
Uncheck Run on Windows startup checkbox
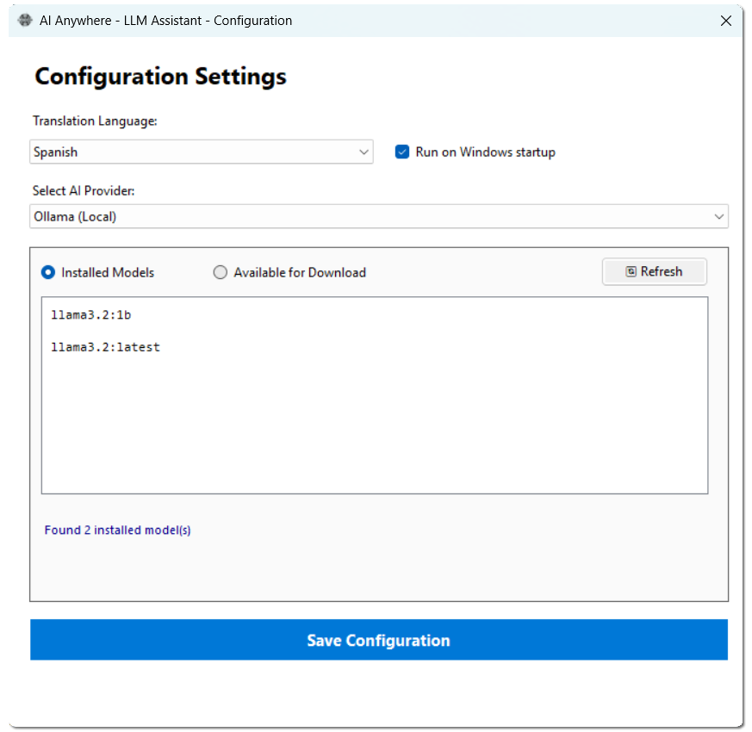(x=402, y=152)
